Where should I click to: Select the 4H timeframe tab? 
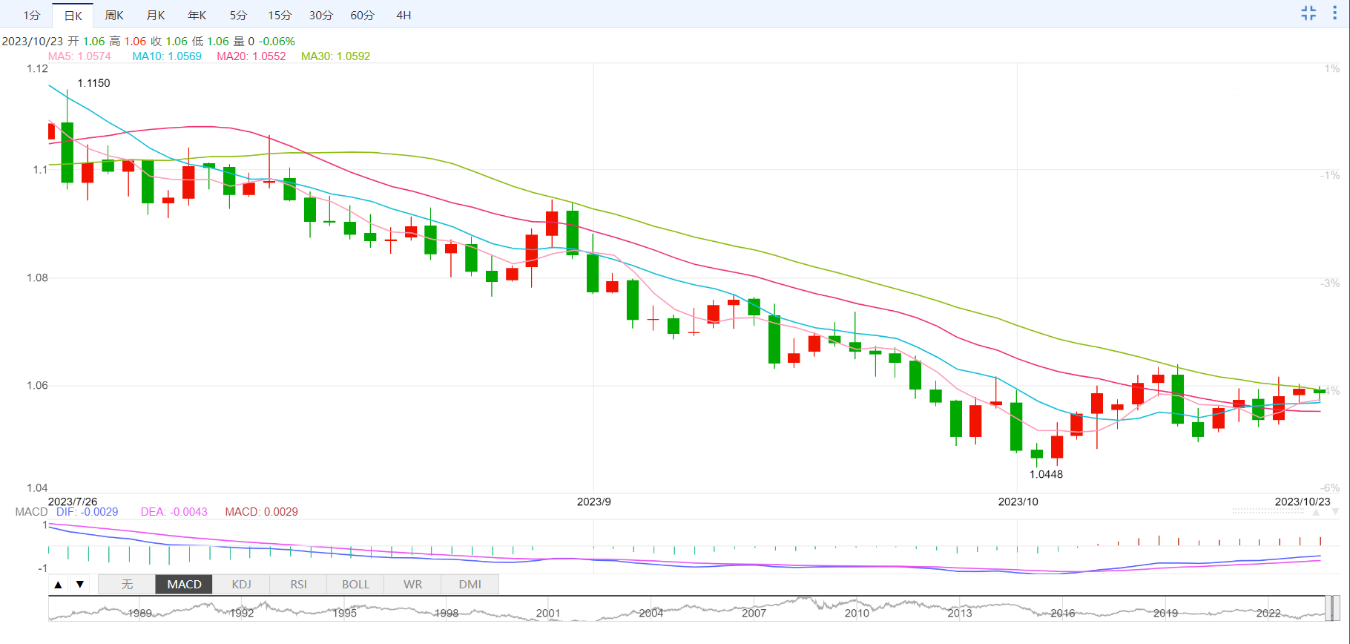(x=404, y=16)
